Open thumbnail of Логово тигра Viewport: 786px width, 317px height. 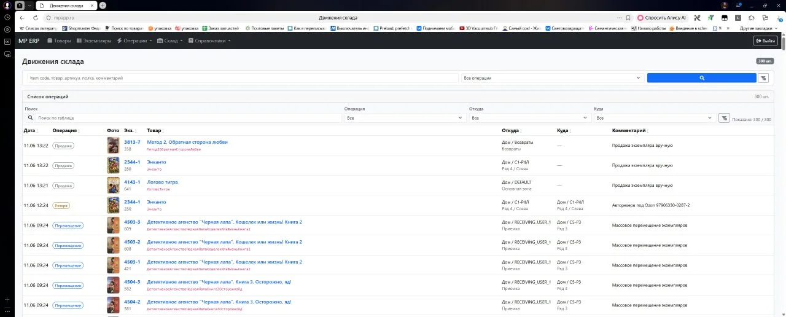[x=113, y=185]
